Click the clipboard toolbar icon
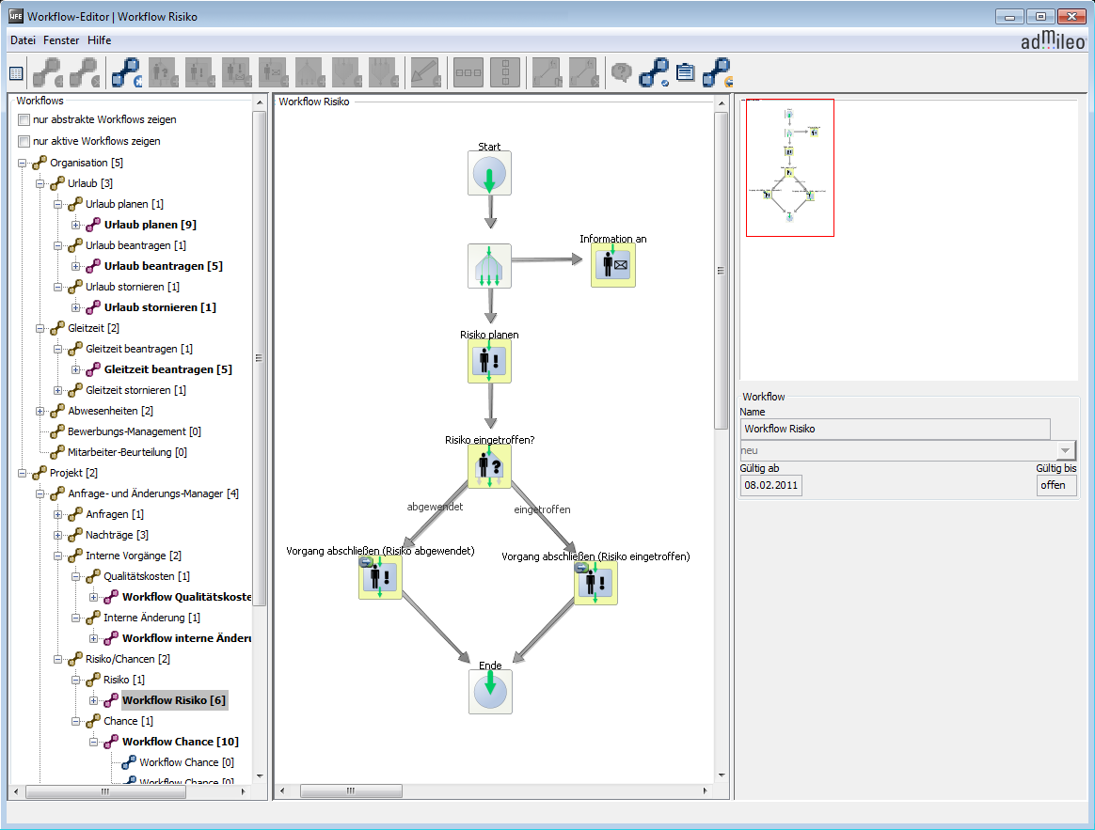1095x830 pixels. pos(686,72)
